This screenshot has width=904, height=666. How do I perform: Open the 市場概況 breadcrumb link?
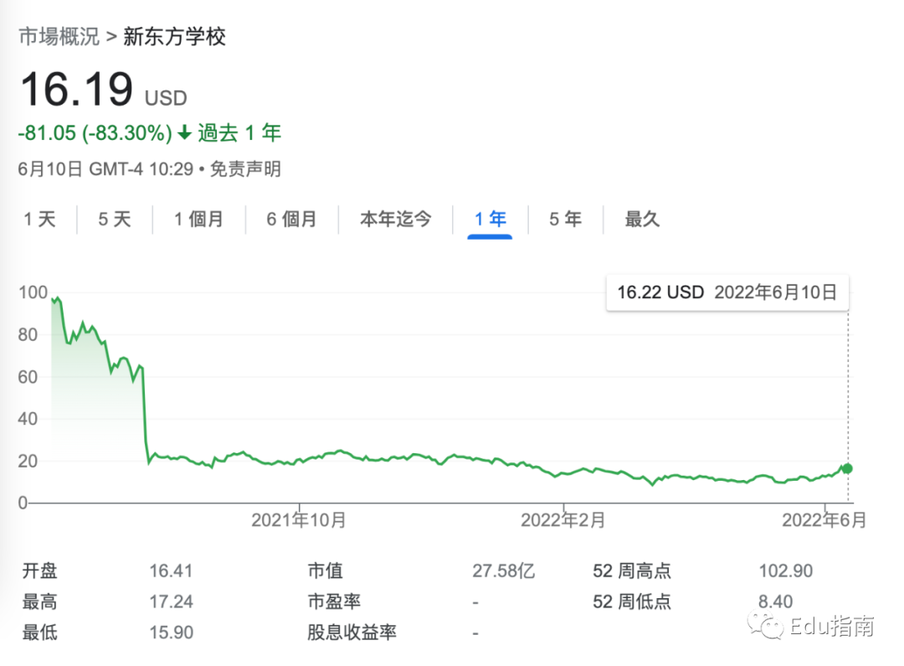(x=59, y=36)
